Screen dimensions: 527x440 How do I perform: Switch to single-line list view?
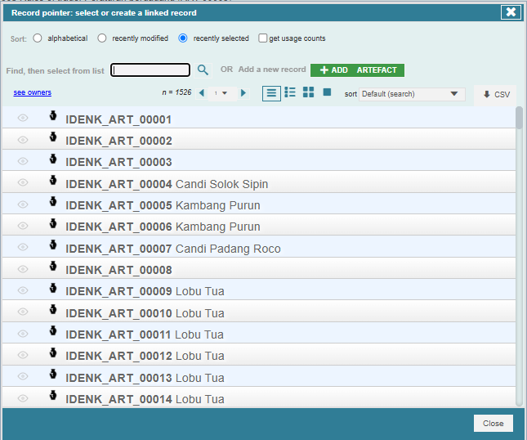click(x=271, y=93)
